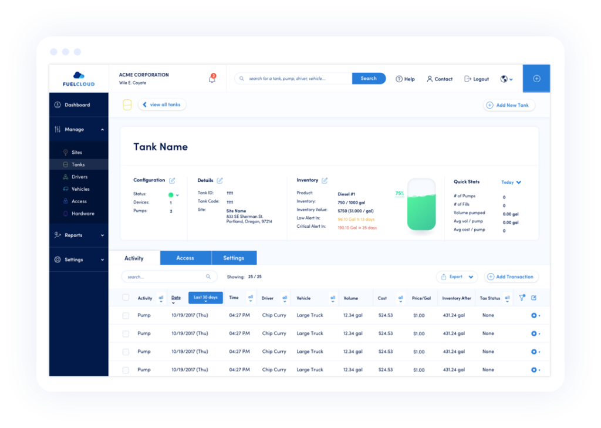Open the Last 30 days date filter
Image resolution: width=601 pixels, height=428 pixels.
click(205, 298)
